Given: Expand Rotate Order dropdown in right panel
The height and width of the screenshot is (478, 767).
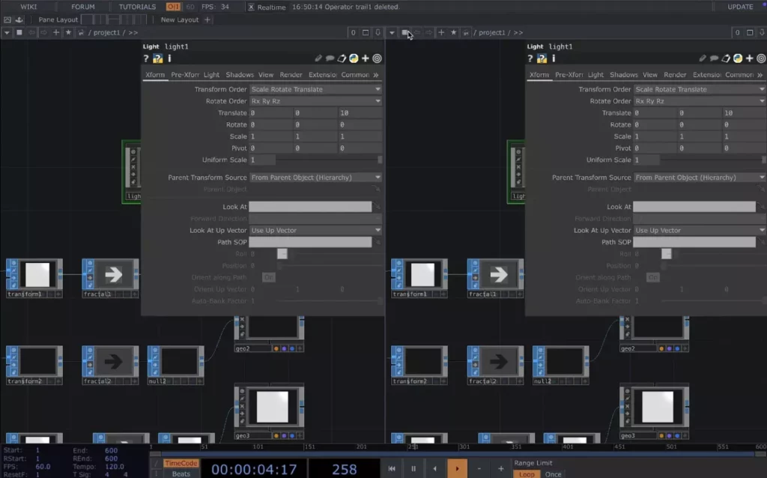Looking at the screenshot, I should point(700,101).
